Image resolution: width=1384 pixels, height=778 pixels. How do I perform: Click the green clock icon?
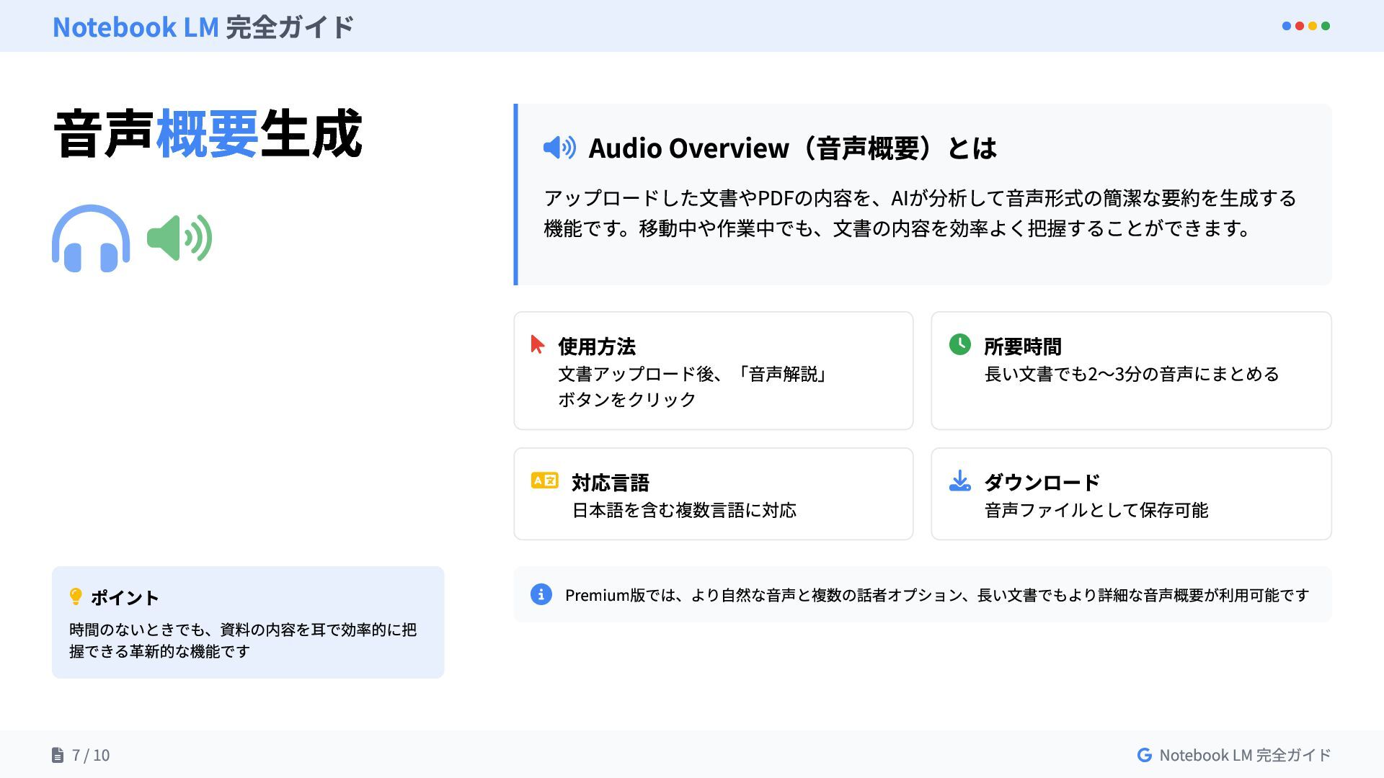point(959,344)
